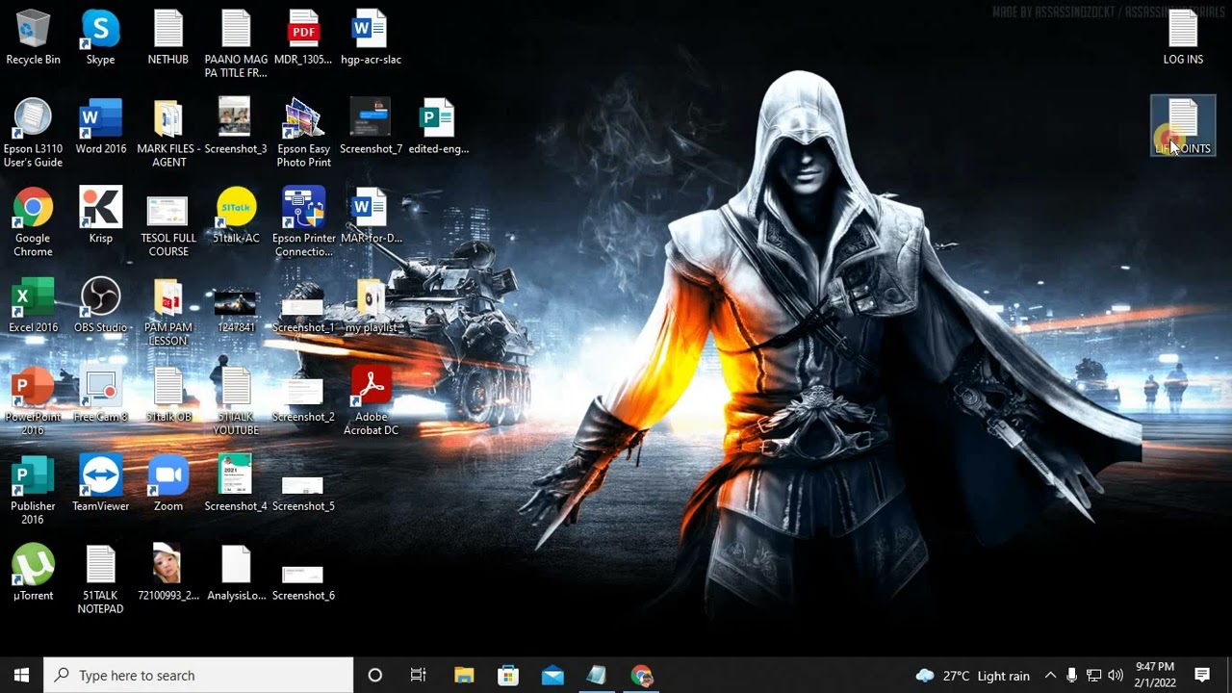This screenshot has width=1232, height=693.
Task: Select the LIFEPOINTS file icon
Action: [1183, 126]
